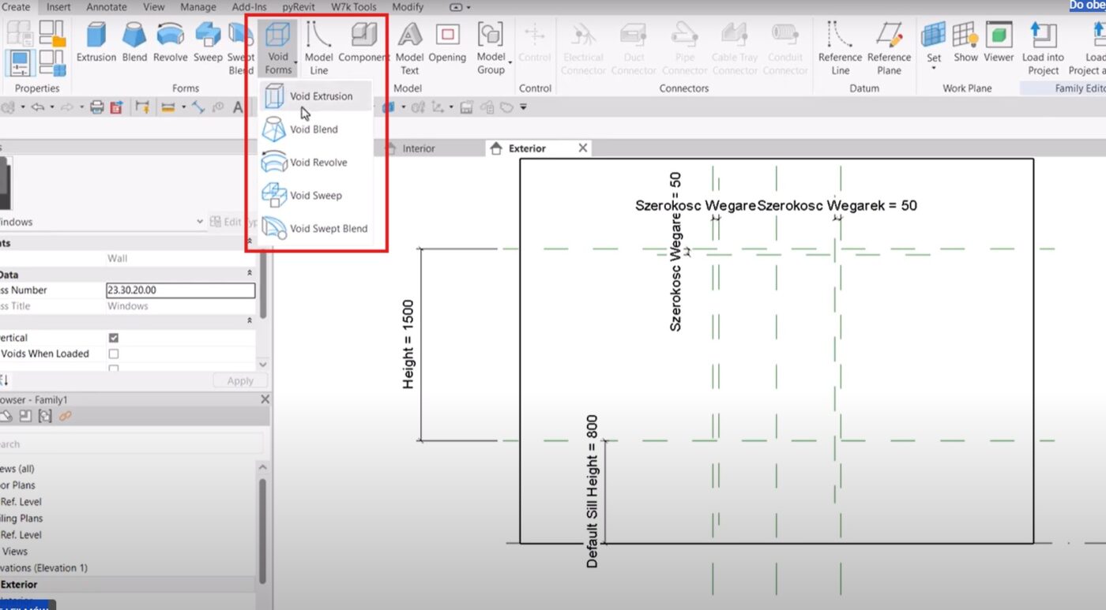Expand the Windows type selector dropdown
Viewport: 1106px width, 610px height.
pyautogui.click(x=200, y=223)
